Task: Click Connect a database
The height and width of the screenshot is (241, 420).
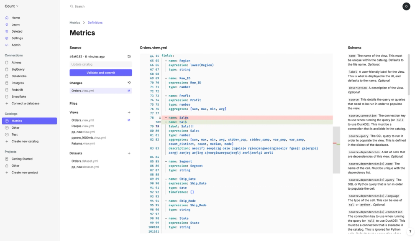Action: (x=25, y=104)
